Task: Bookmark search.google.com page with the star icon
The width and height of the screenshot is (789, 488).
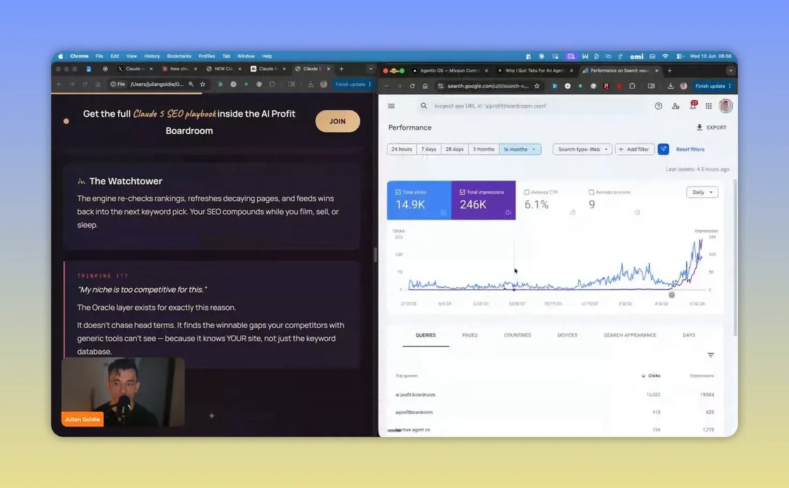Action: (x=537, y=86)
